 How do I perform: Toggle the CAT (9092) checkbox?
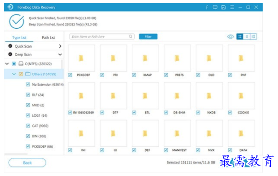28,126
